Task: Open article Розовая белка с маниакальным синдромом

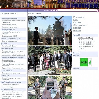Action: coord(13,65)
